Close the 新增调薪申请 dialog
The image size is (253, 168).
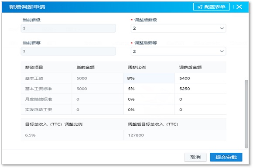pyautogui.click(x=239, y=7)
